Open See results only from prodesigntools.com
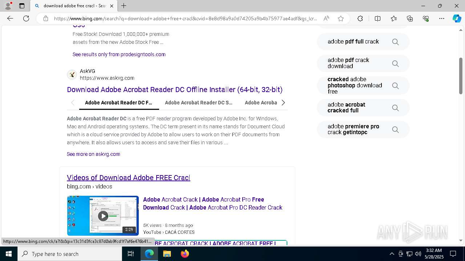465x261 pixels. [119, 54]
